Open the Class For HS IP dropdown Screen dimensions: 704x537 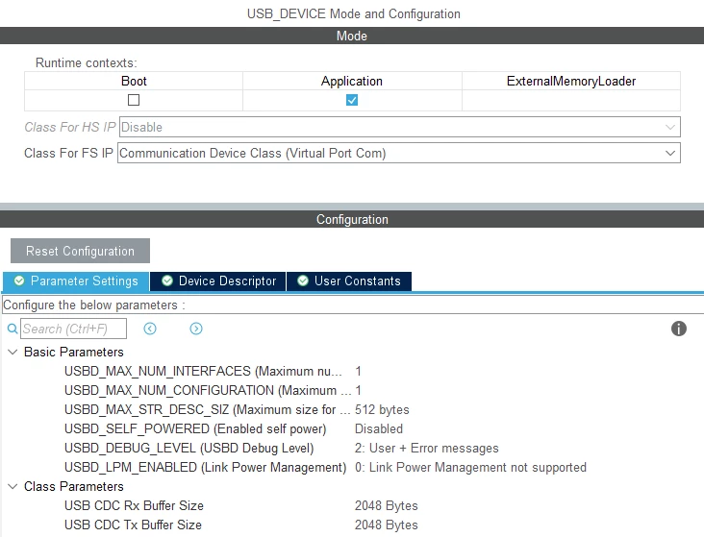tap(399, 127)
